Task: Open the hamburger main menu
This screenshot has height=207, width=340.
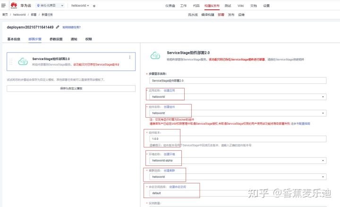Action: [x=3, y=5]
